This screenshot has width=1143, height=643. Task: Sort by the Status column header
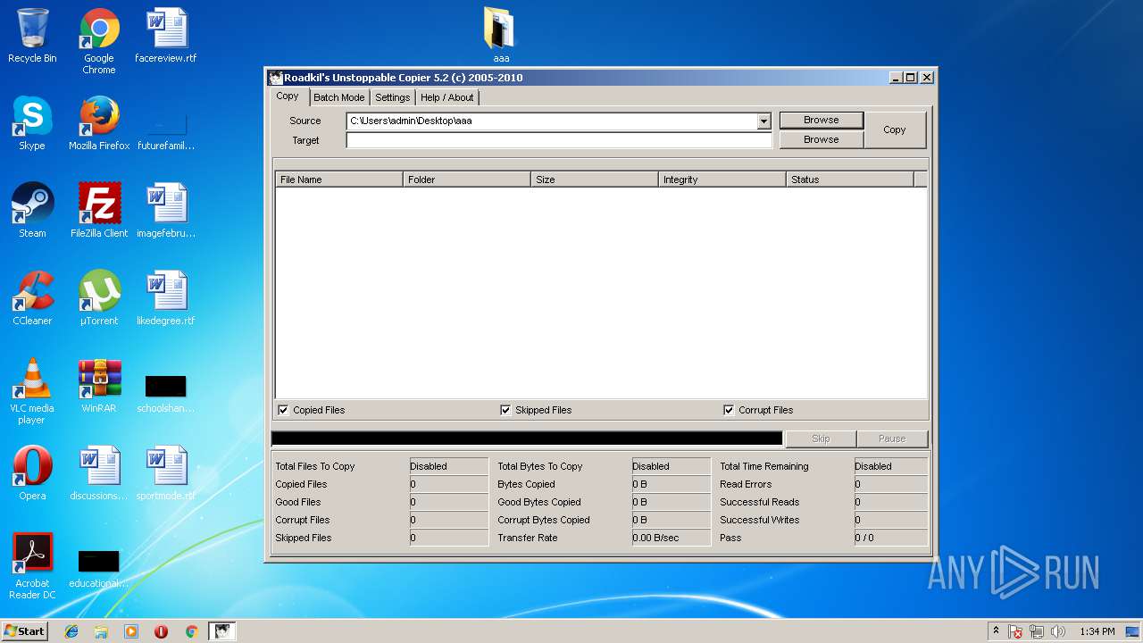pyautogui.click(x=850, y=180)
